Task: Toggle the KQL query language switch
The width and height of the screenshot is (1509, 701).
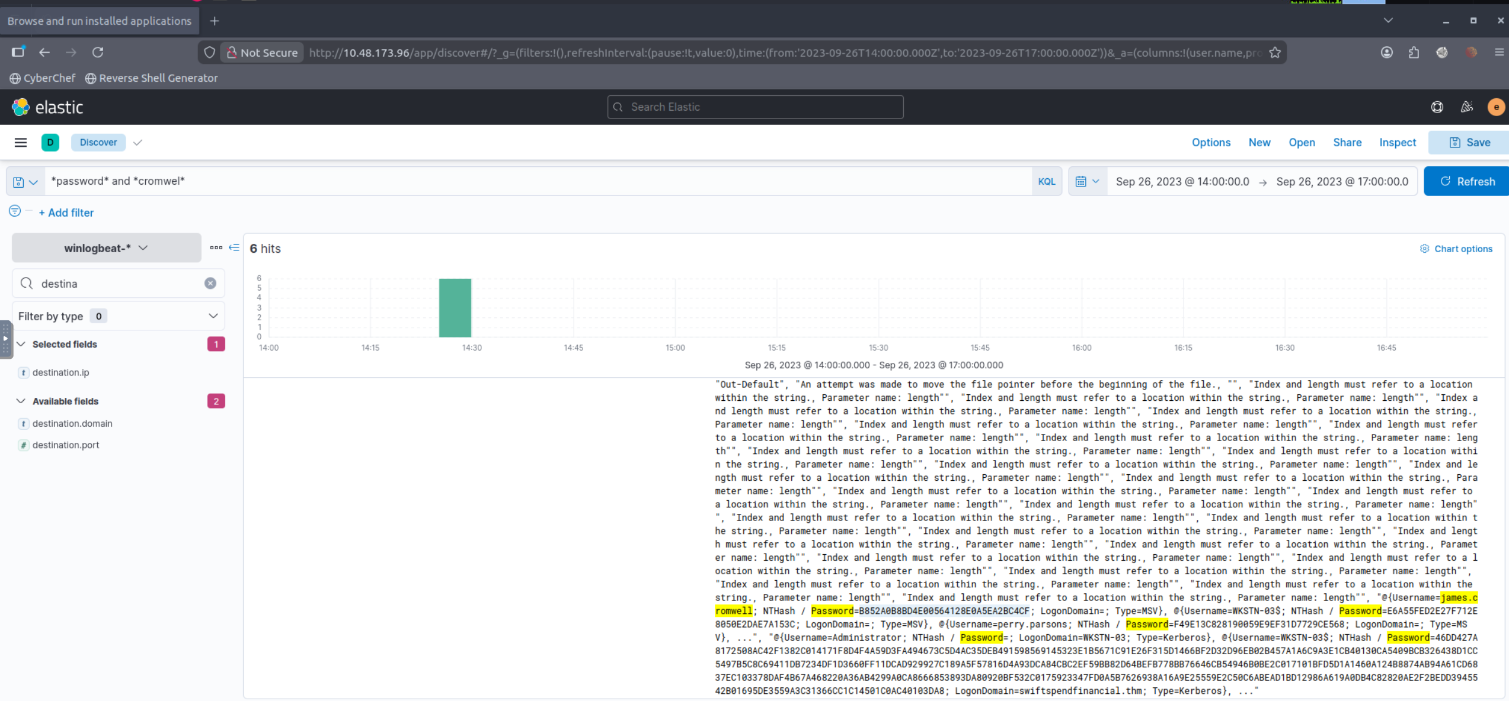Action: point(1046,182)
